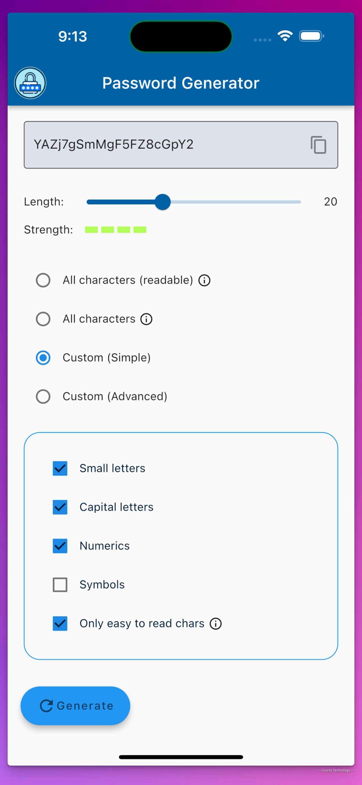Open the info icon next to All characters
The image size is (362, 785).
click(x=146, y=319)
